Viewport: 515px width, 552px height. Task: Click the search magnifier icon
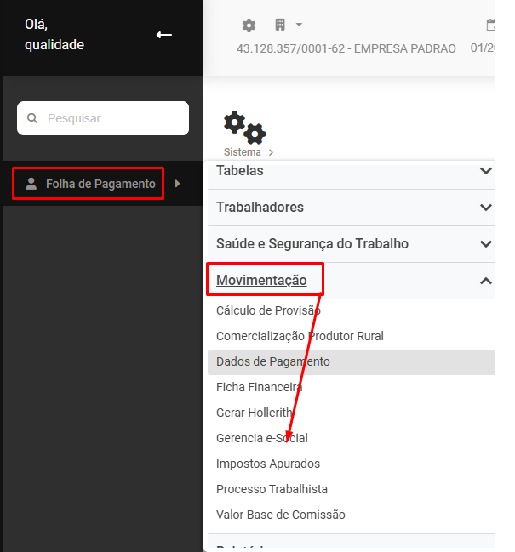pyautogui.click(x=32, y=118)
